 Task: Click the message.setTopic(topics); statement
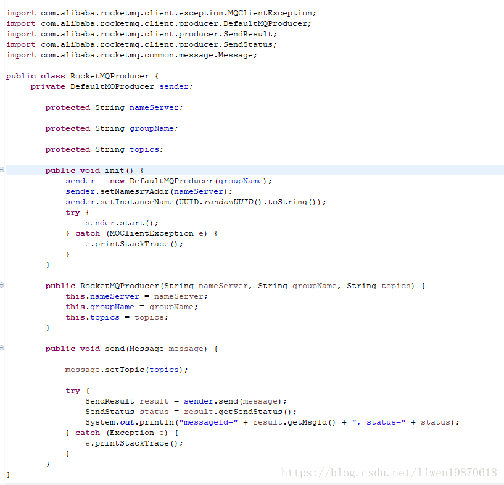pos(126,370)
